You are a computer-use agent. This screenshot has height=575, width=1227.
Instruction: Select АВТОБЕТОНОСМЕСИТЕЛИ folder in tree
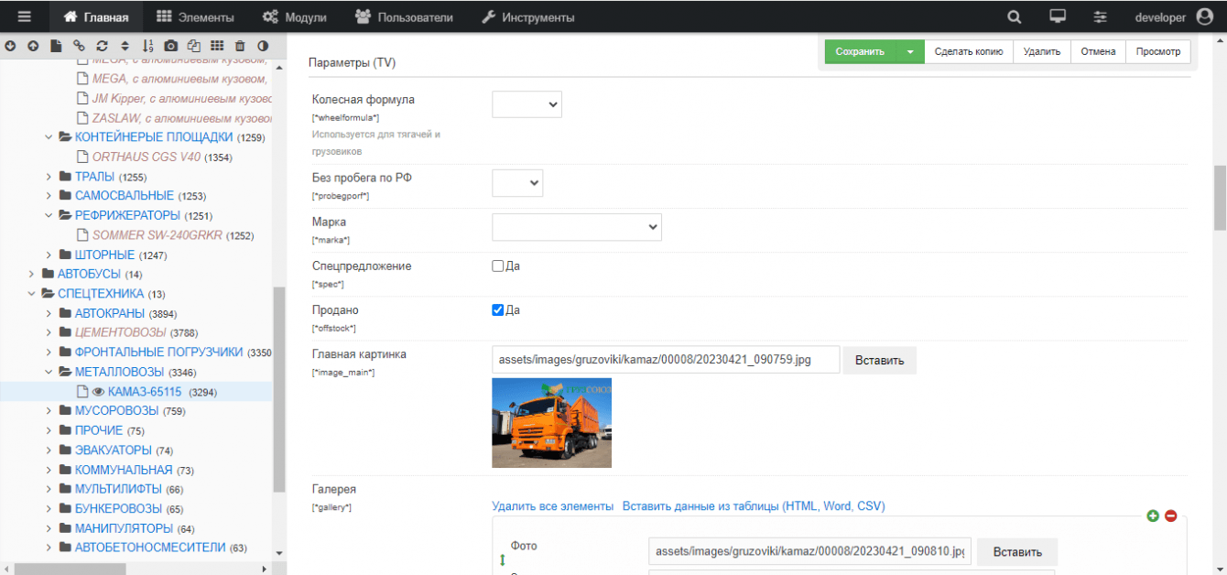[x=150, y=548]
